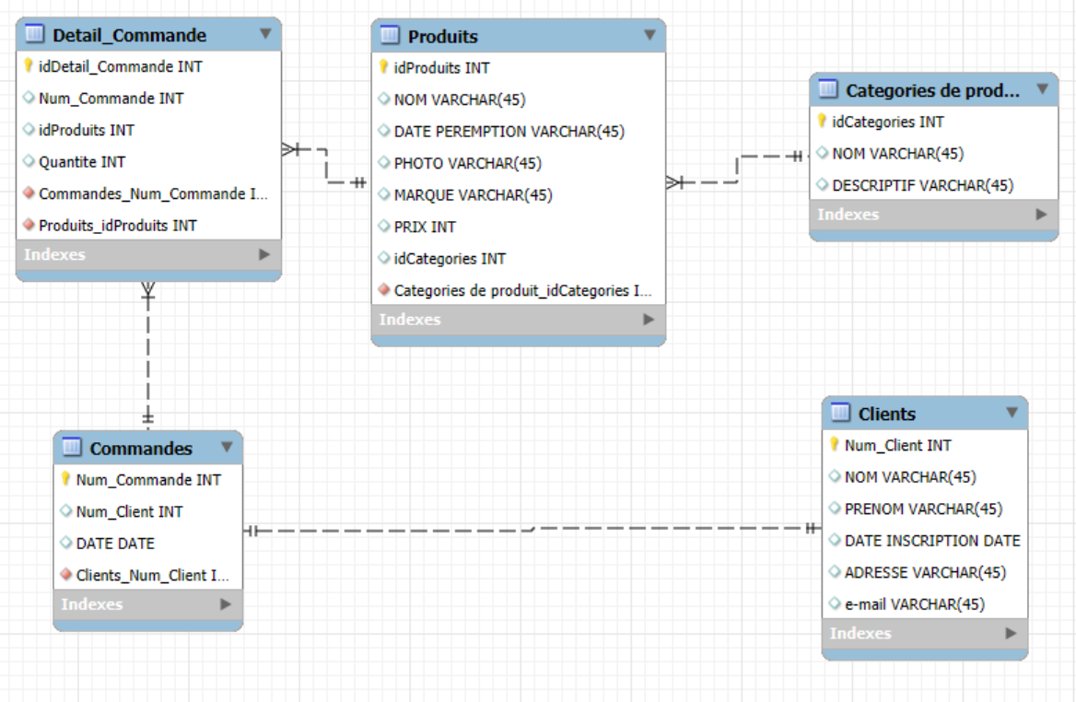1076x702 pixels.
Task: Click the Categories de prod... table icon
Action: 827,89
